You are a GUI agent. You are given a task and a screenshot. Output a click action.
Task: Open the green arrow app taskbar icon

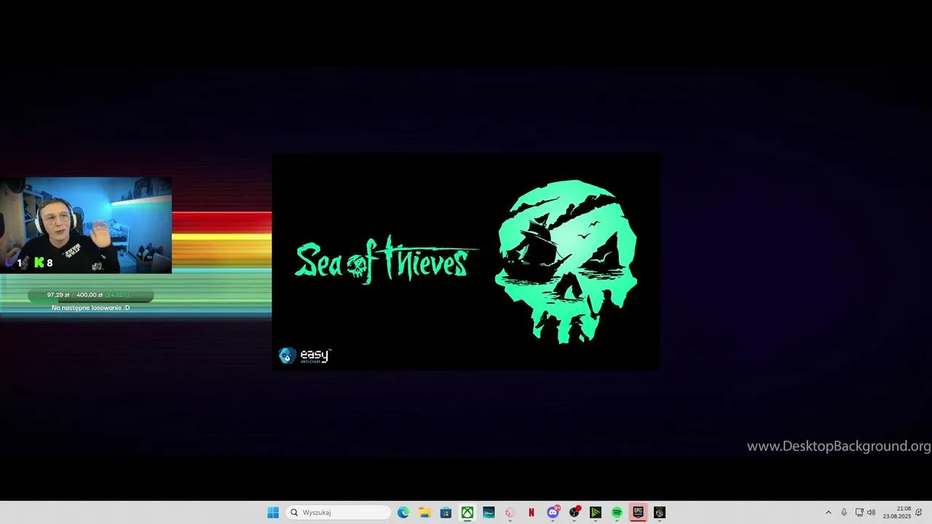pos(596,512)
